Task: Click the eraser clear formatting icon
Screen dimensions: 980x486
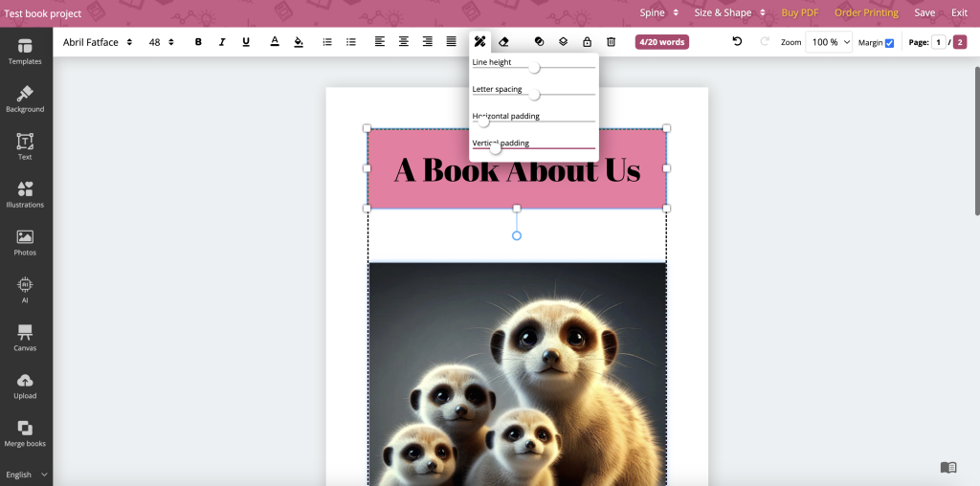Action: pos(503,42)
